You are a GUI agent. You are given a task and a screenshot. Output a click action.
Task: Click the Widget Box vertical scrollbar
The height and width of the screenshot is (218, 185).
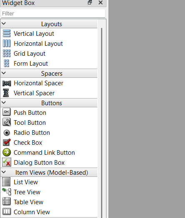pos(102,122)
